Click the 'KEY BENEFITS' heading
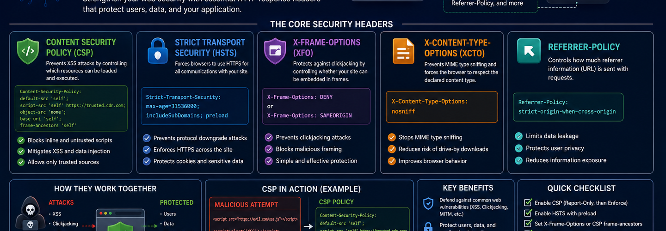Viewport: 666px width, 231px height. [x=468, y=188]
